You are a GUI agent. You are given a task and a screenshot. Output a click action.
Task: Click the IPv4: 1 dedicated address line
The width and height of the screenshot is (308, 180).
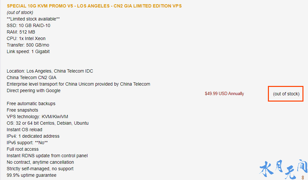click(33, 136)
